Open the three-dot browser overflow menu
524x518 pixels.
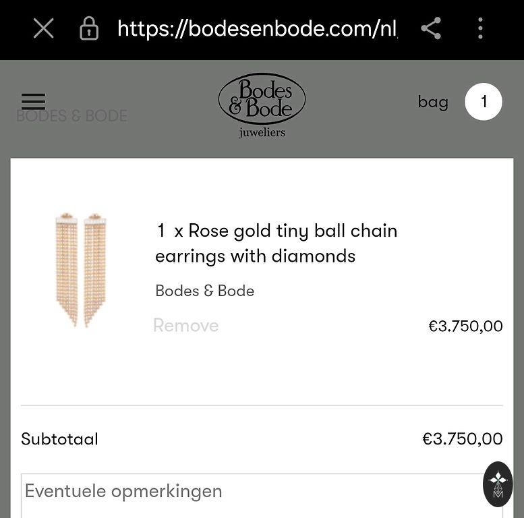tap(480, 28)
